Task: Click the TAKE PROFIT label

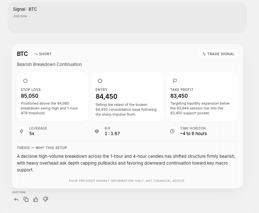Action: [182, 90]
